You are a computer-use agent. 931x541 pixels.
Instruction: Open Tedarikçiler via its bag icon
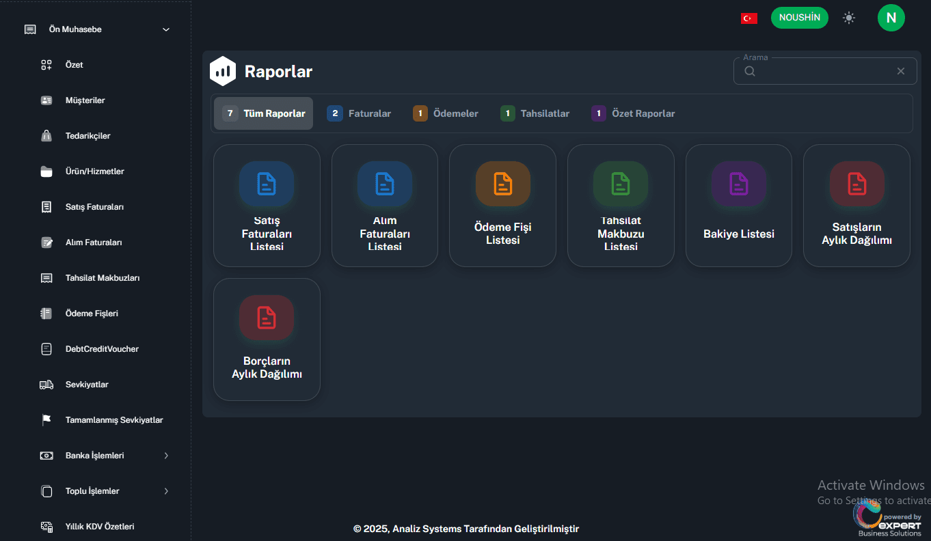click(x=46, y=136)
